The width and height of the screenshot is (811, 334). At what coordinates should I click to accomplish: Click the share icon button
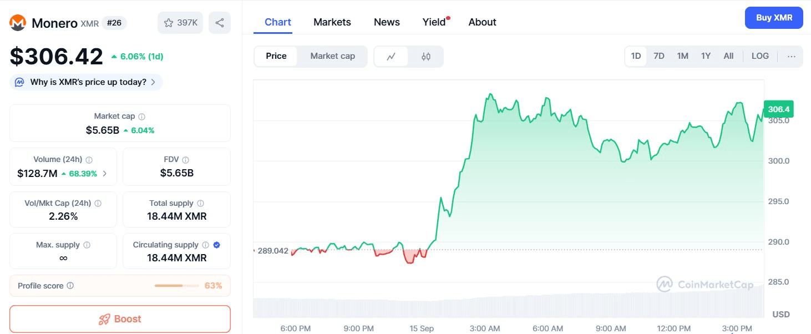point(220,23)
